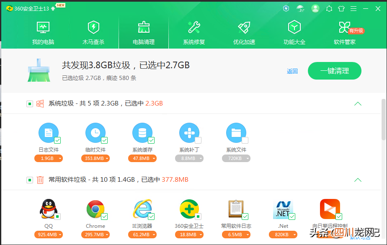Open the main hamburger menu

pos(353,9)
